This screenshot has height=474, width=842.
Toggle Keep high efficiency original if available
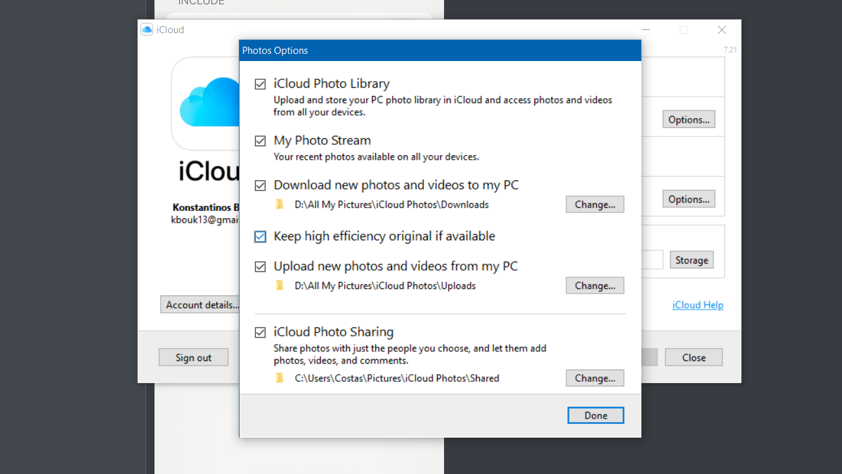[x=260, y=236]
